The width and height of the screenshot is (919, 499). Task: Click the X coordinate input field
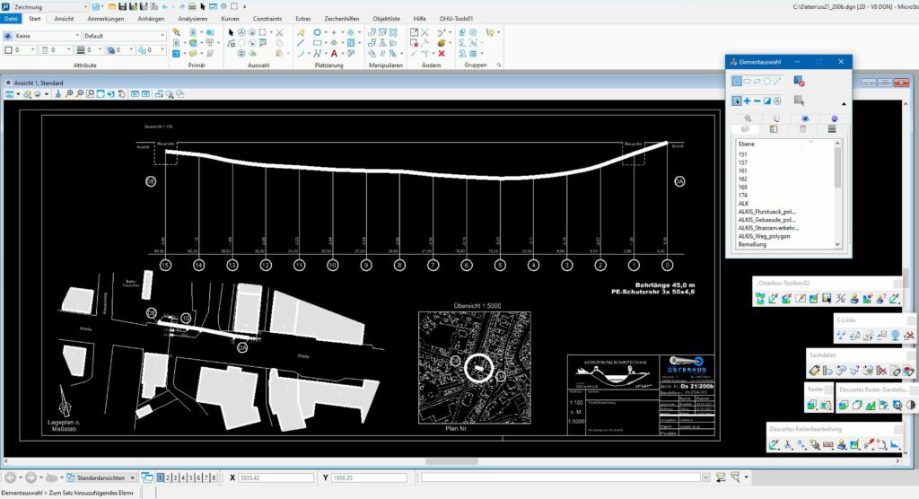point(276,477)
